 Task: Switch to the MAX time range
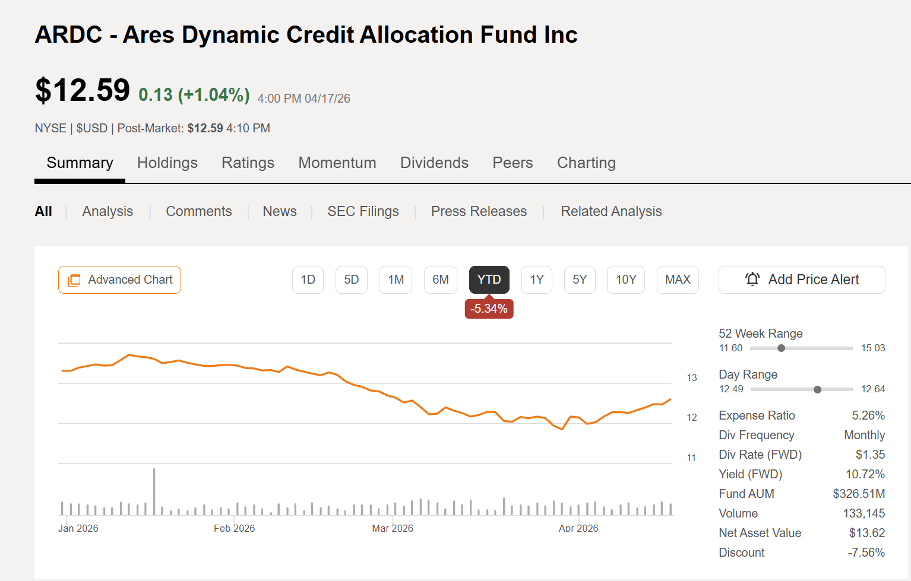pos(678,280)
